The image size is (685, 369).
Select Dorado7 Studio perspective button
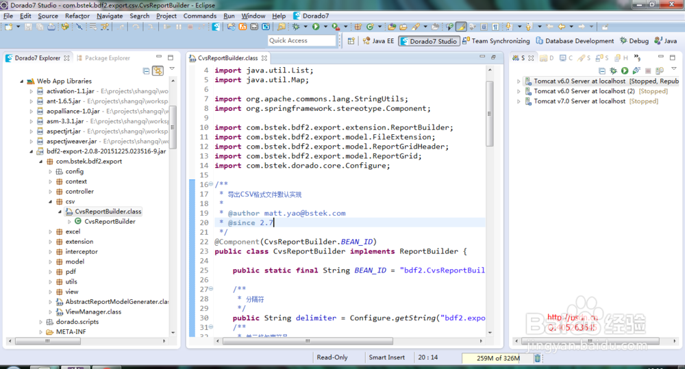tap(429, 41)
